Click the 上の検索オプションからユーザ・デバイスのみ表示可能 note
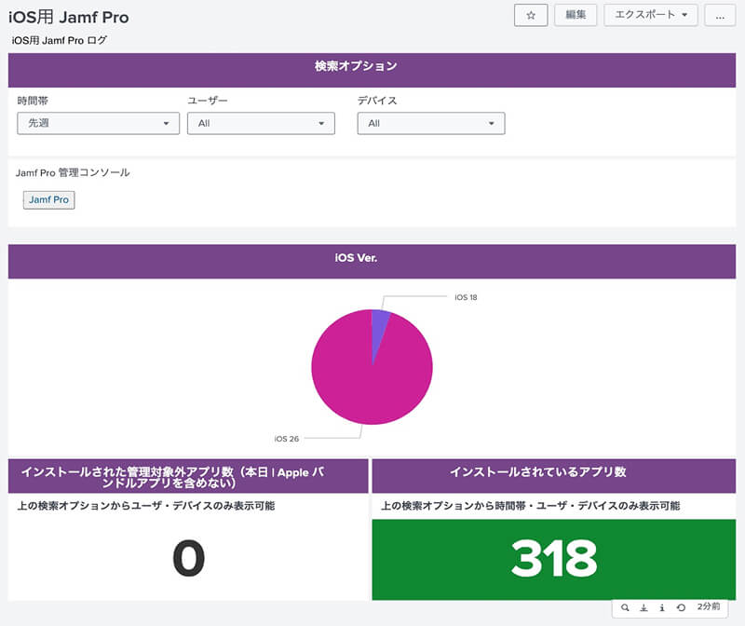This screenshot has height=626, width=745. pos(146,506)
